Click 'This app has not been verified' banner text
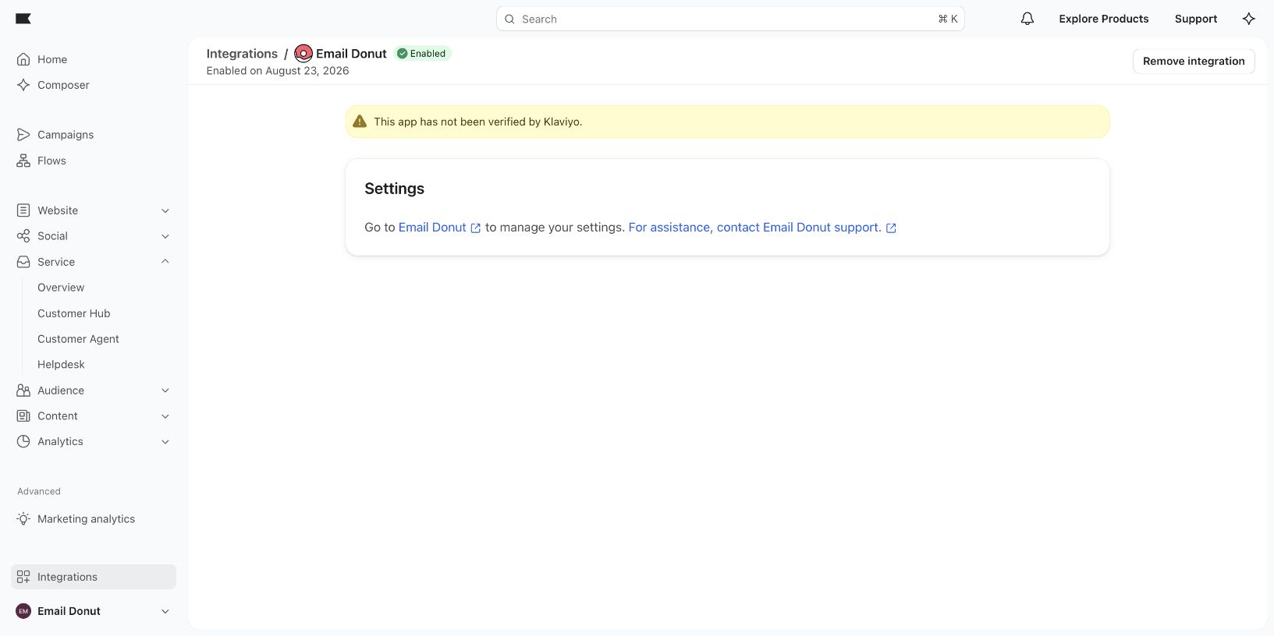The width and height of the screenshot is (1274, 636). click(478, 122)
